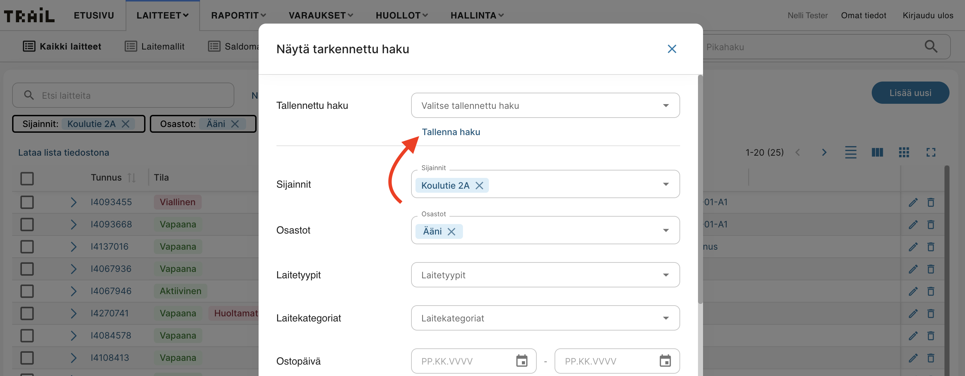Open the Valitse tallennettu haku dropdown

(x=545, y=106)
